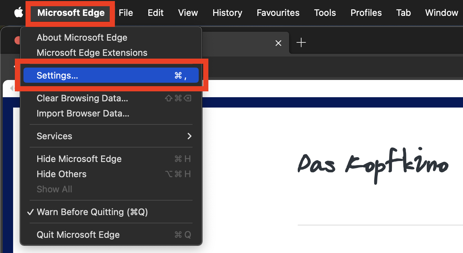Open the Tab menu
The width and height of the screenshot is (463, 253).
tap(404, 13)
